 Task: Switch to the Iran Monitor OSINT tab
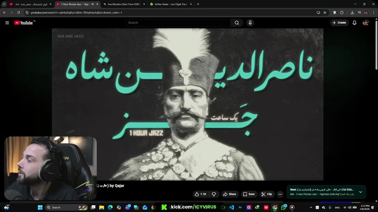[124, 4]
